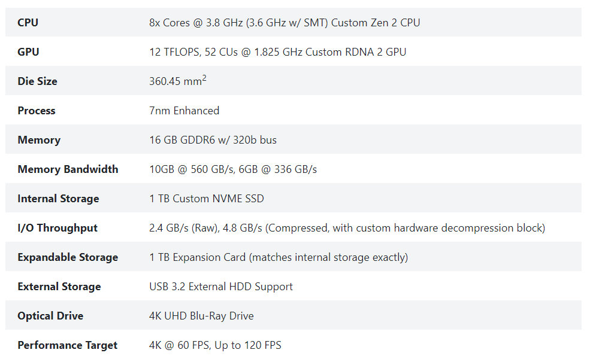Select the USB 3.2 External HDD Support text
This screenshot has width=590, height=359.
(x=221, y=287)
